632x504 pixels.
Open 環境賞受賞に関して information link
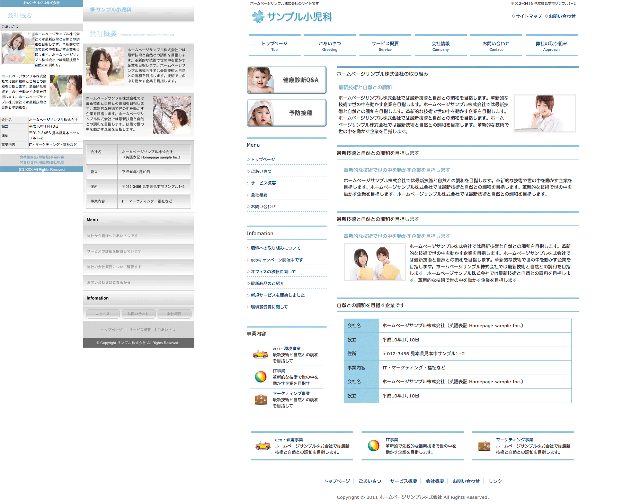pos(269,307)
